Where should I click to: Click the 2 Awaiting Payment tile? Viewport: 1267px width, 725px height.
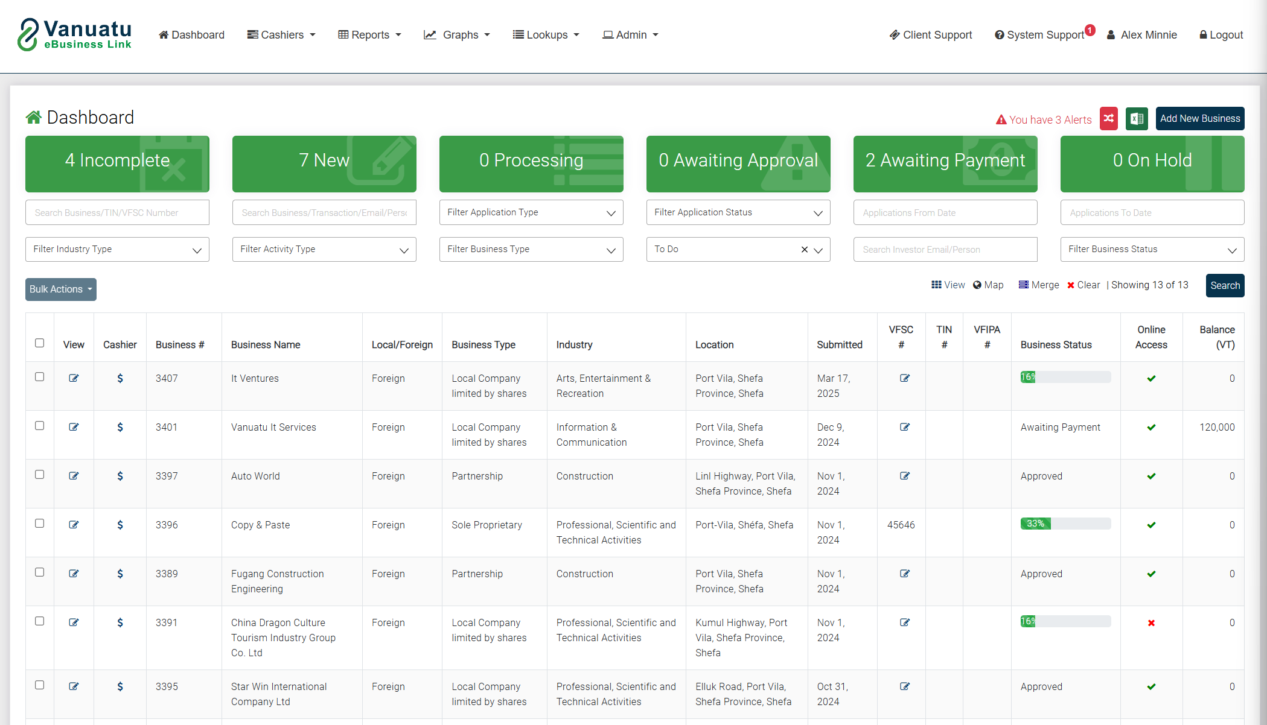[945, 163]
